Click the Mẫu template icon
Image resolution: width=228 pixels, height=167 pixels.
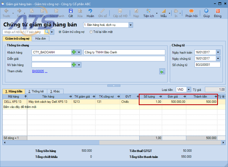164,11
